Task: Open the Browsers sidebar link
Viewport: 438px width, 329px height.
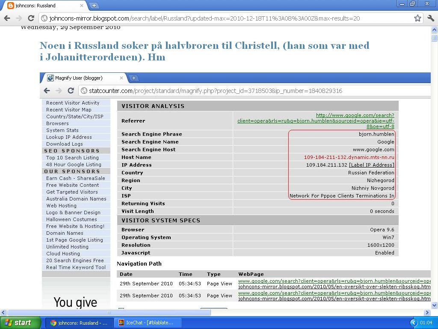Action: point(57,123)
